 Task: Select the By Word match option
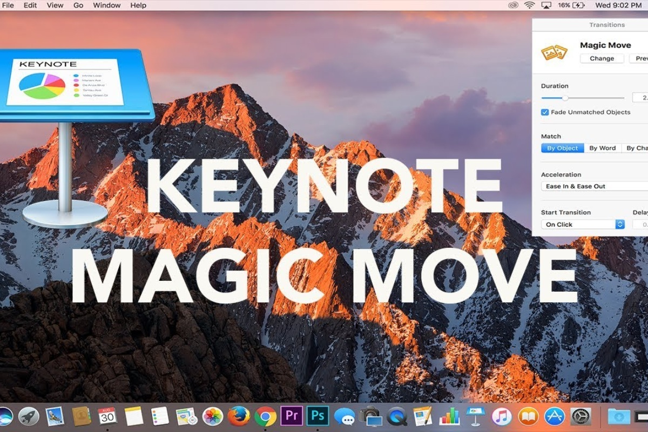[602, 148]
